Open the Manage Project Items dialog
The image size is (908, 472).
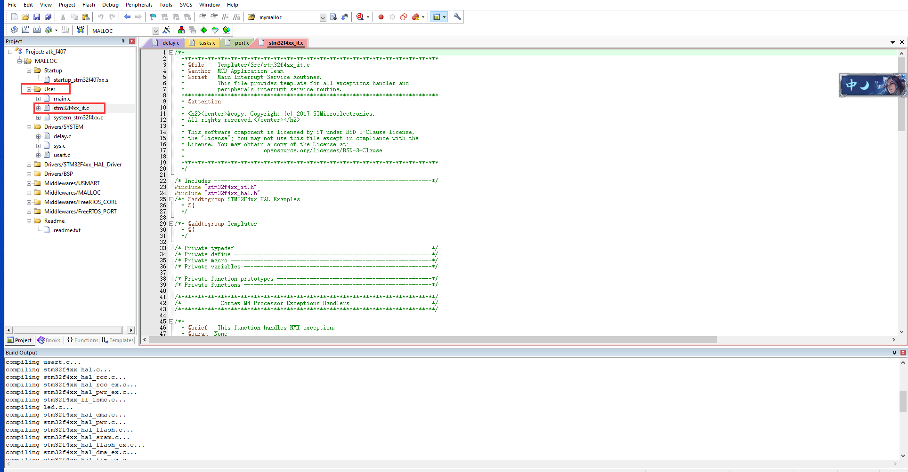[181, 30]
